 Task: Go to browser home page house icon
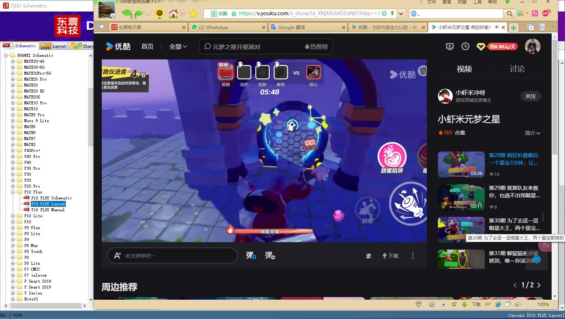click(173, 14)
